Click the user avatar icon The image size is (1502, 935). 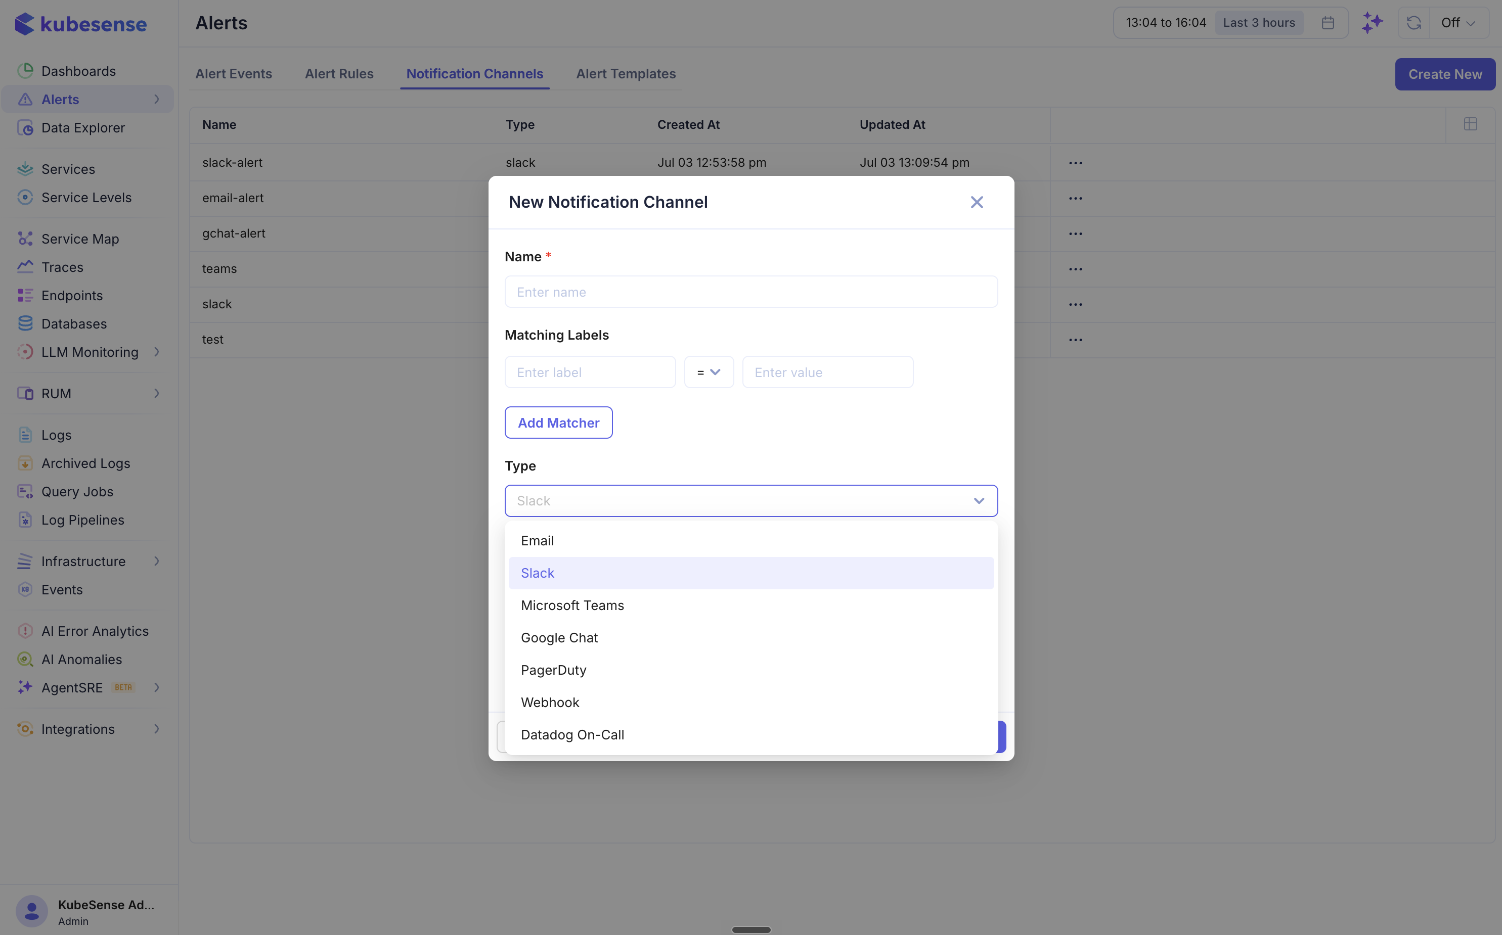(x=31, y=911)
